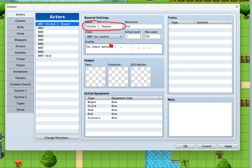Switch to System 1 tab

[x=20, y=91]
